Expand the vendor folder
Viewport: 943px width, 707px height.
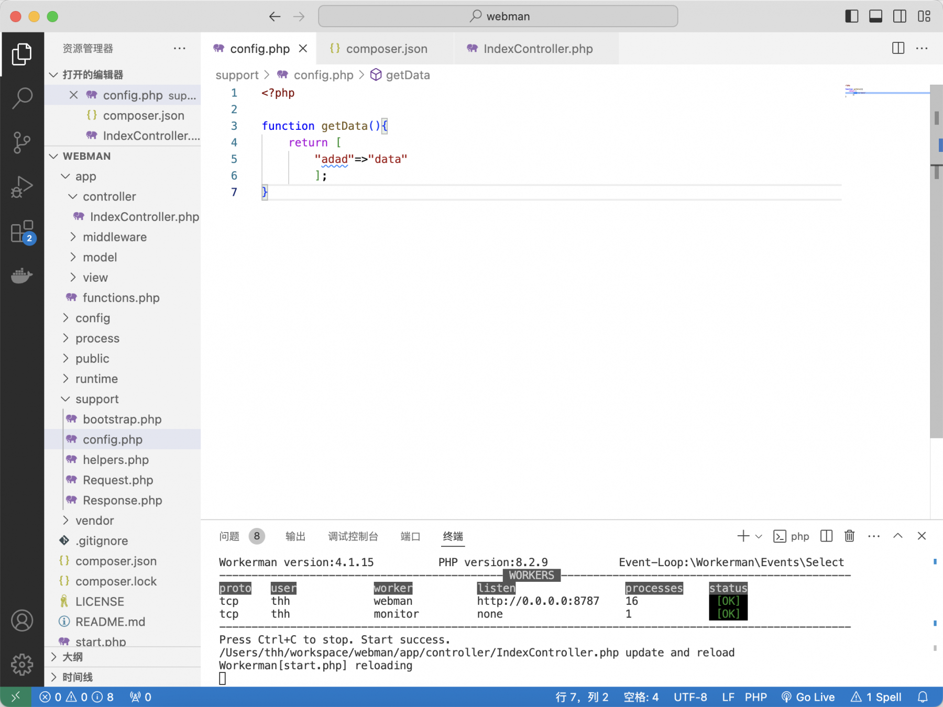tap(123, 520)
